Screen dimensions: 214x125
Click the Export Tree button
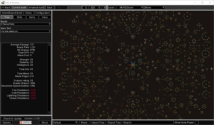114,123
